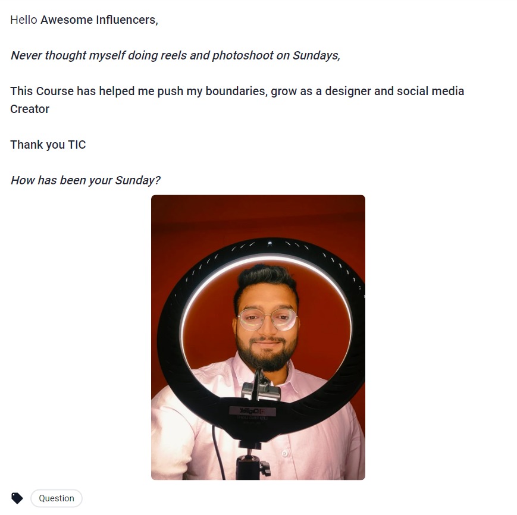Click the word photoshoot in italic sentence
The image size is (517, 515).
coord(243,55)
